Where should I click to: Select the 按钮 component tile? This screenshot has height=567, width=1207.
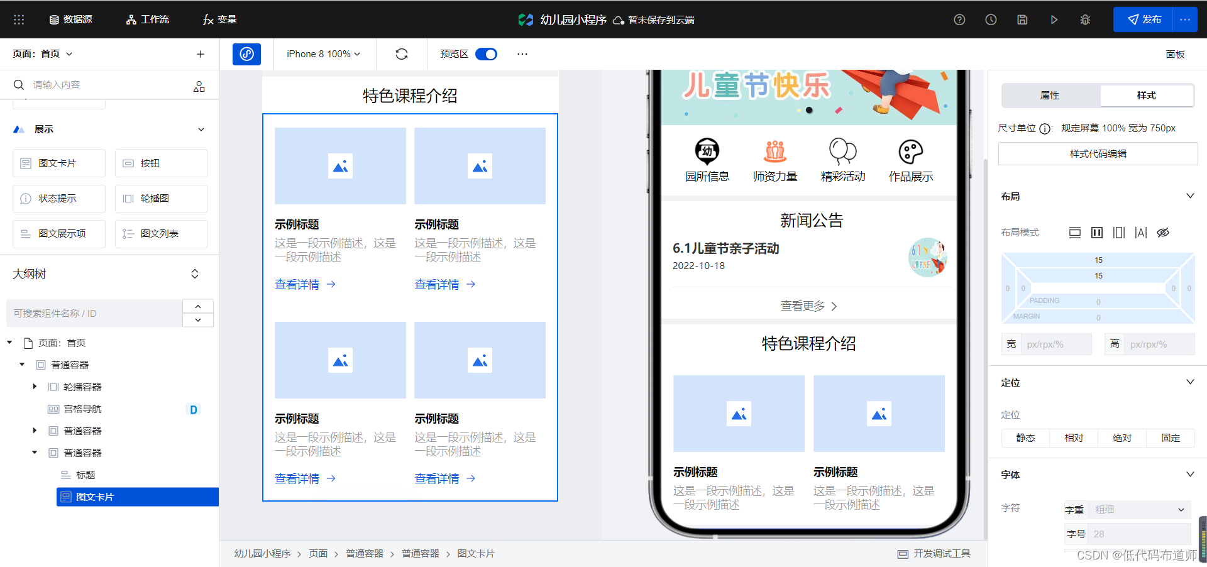pos(161,163)
